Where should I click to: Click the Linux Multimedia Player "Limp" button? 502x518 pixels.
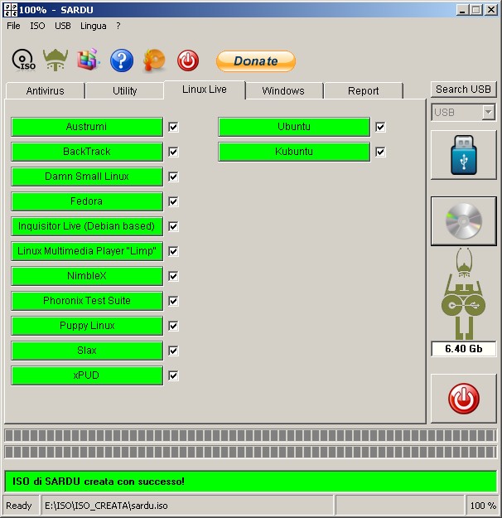click(x=87, y=251)
